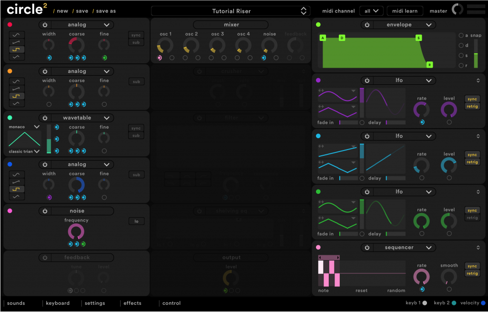Image resolution: width=488 pixels, height=312 pixels.
Task: Toggle power button of oscillator 1 analog
Action: click(x=45, y=25)
